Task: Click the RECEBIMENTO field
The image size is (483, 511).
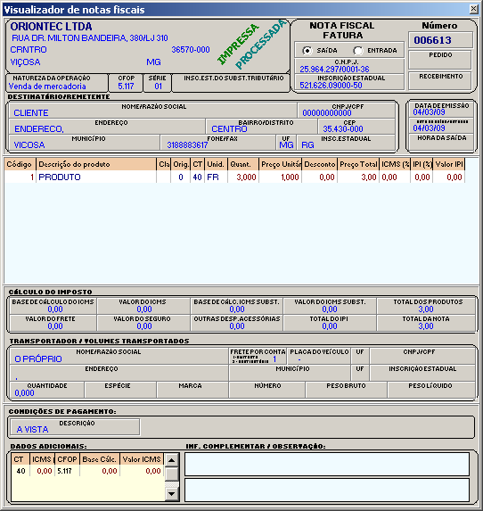Action: [440, 80]
